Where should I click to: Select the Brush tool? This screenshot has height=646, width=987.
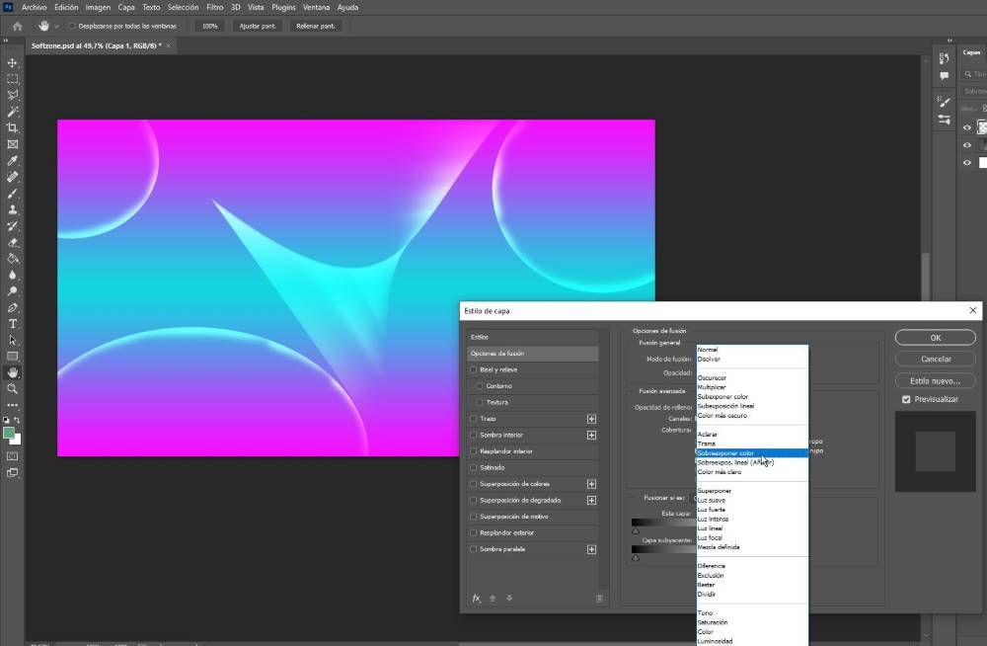click(x=12, y=194)
